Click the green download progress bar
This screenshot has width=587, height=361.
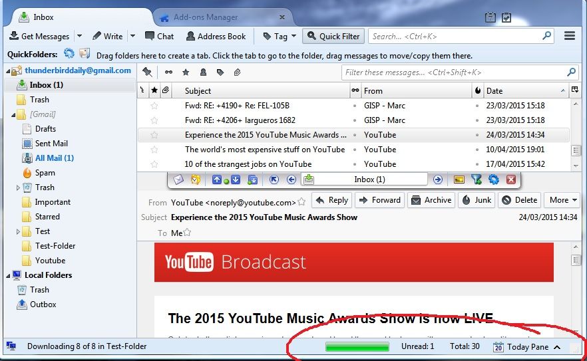pyautogui.click(x=357, y=347)
